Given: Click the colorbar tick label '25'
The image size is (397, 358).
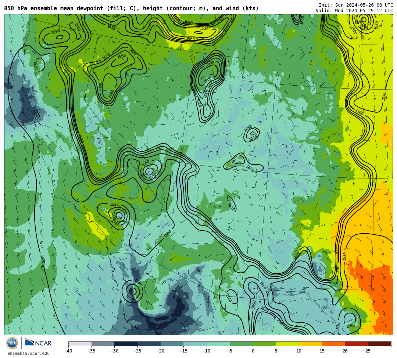Looking at the screenshot, I should click(x=368, y=351).
